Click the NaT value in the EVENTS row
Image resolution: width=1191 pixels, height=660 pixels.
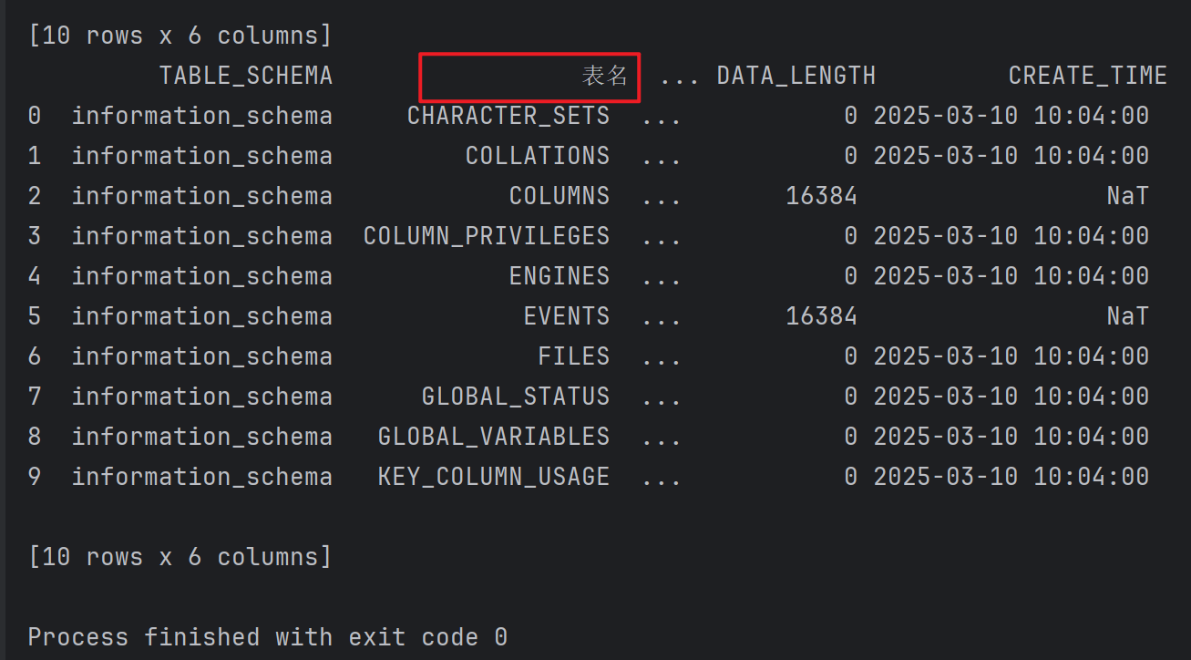(1128, 316)
